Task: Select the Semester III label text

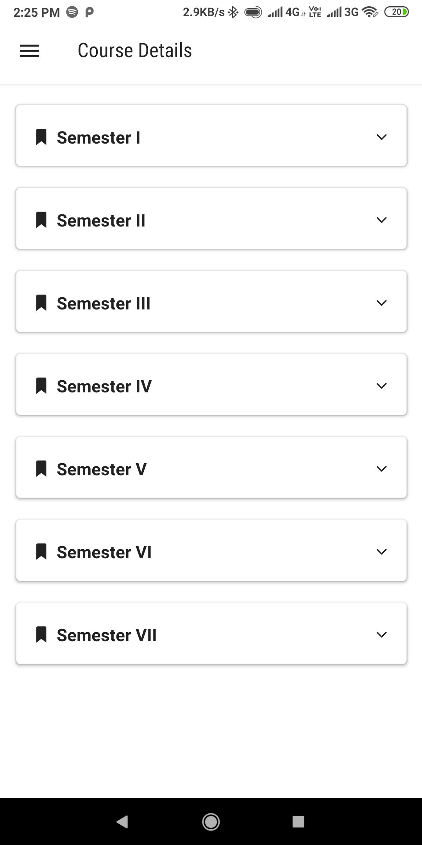Action: point(104,304)
